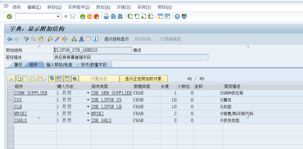303x149 pixels.
Task: Go to previous page icon
Action: point(137,17)
